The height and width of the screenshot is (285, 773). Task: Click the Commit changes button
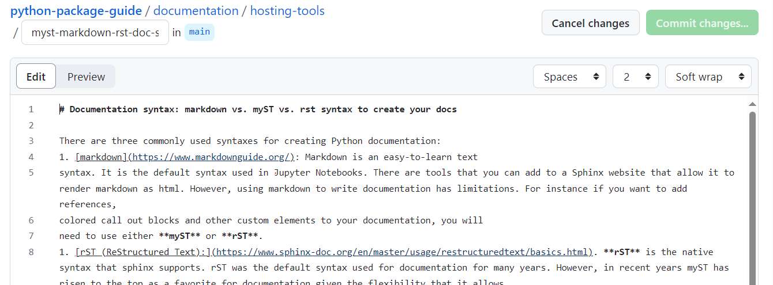[702, 23]
